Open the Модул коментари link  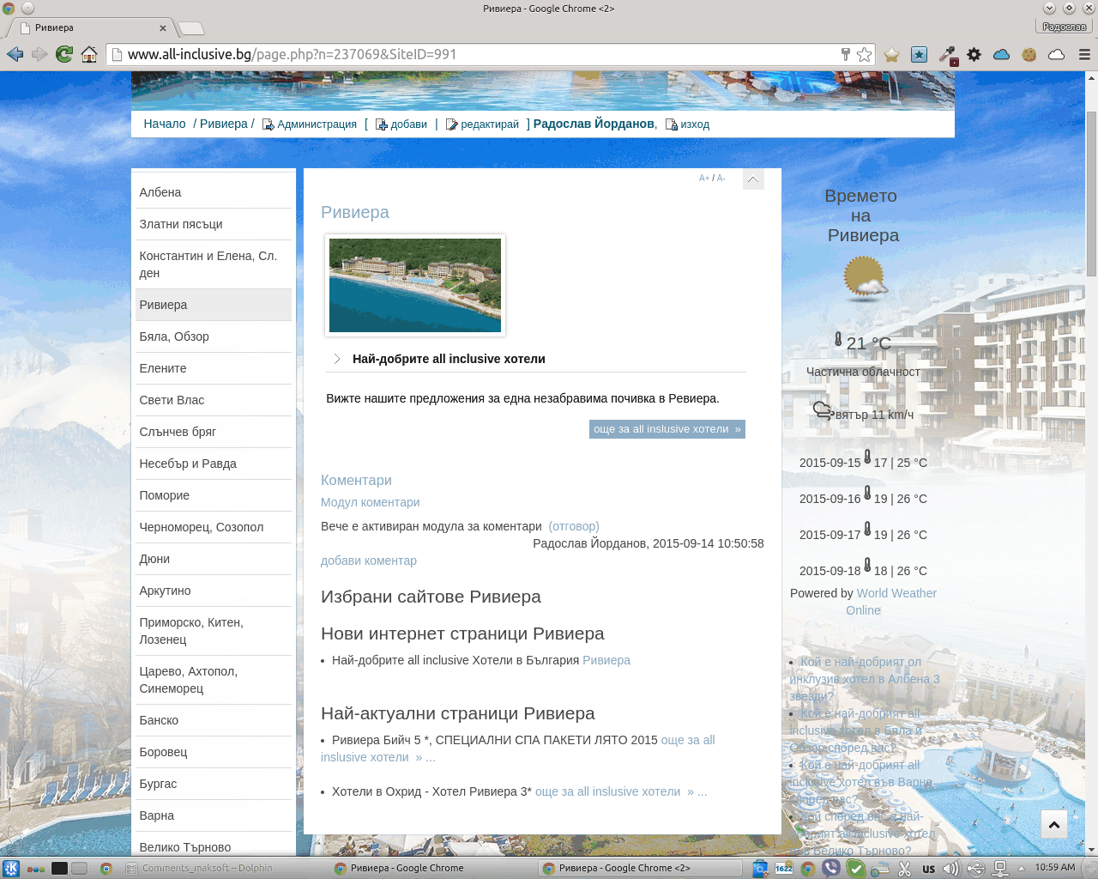[371, 502]
